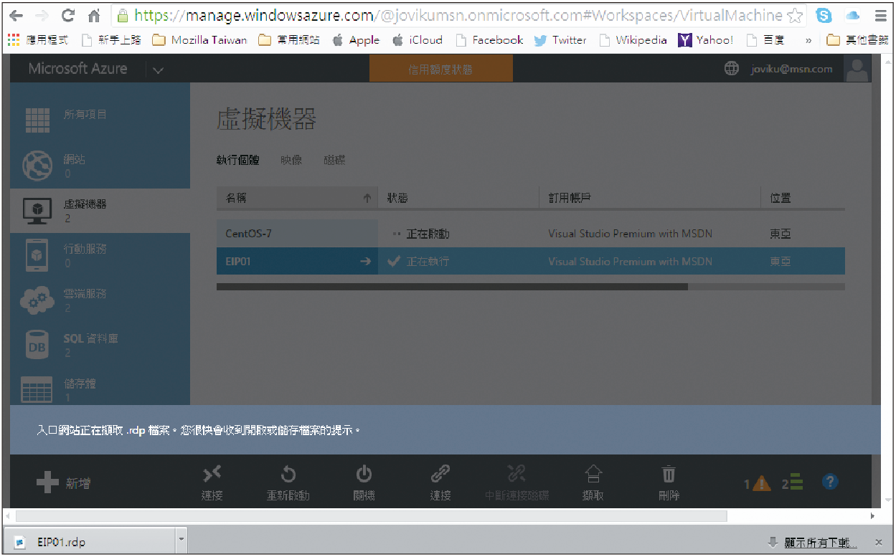Viewport: 896px width, 557px height.
Task: Open the help question mark icon
Action: point(830,482)
